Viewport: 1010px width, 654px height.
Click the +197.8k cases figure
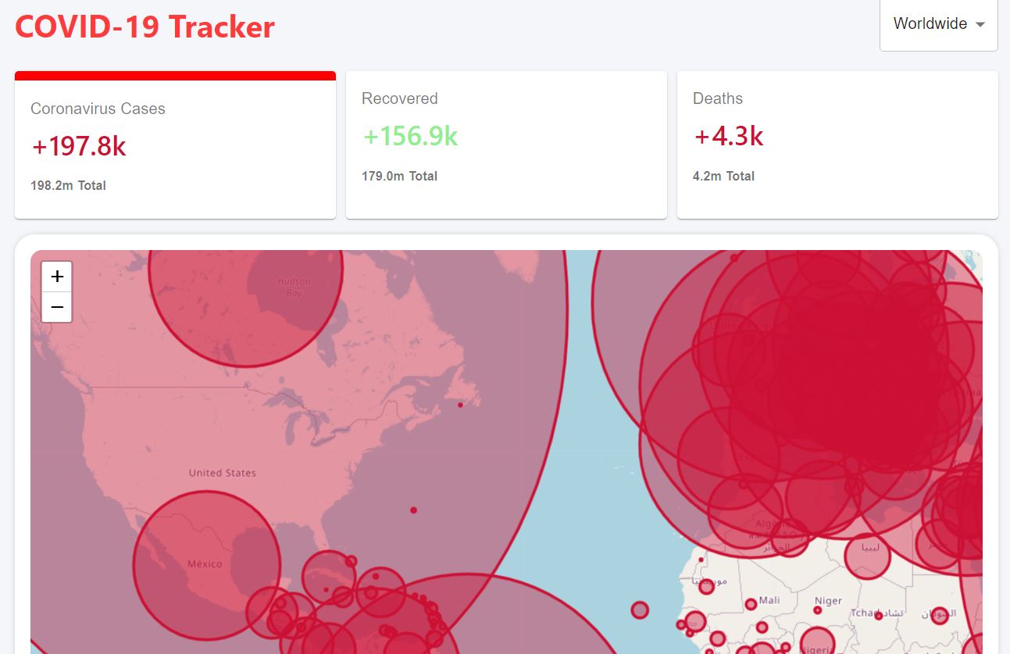coord(79,146)
